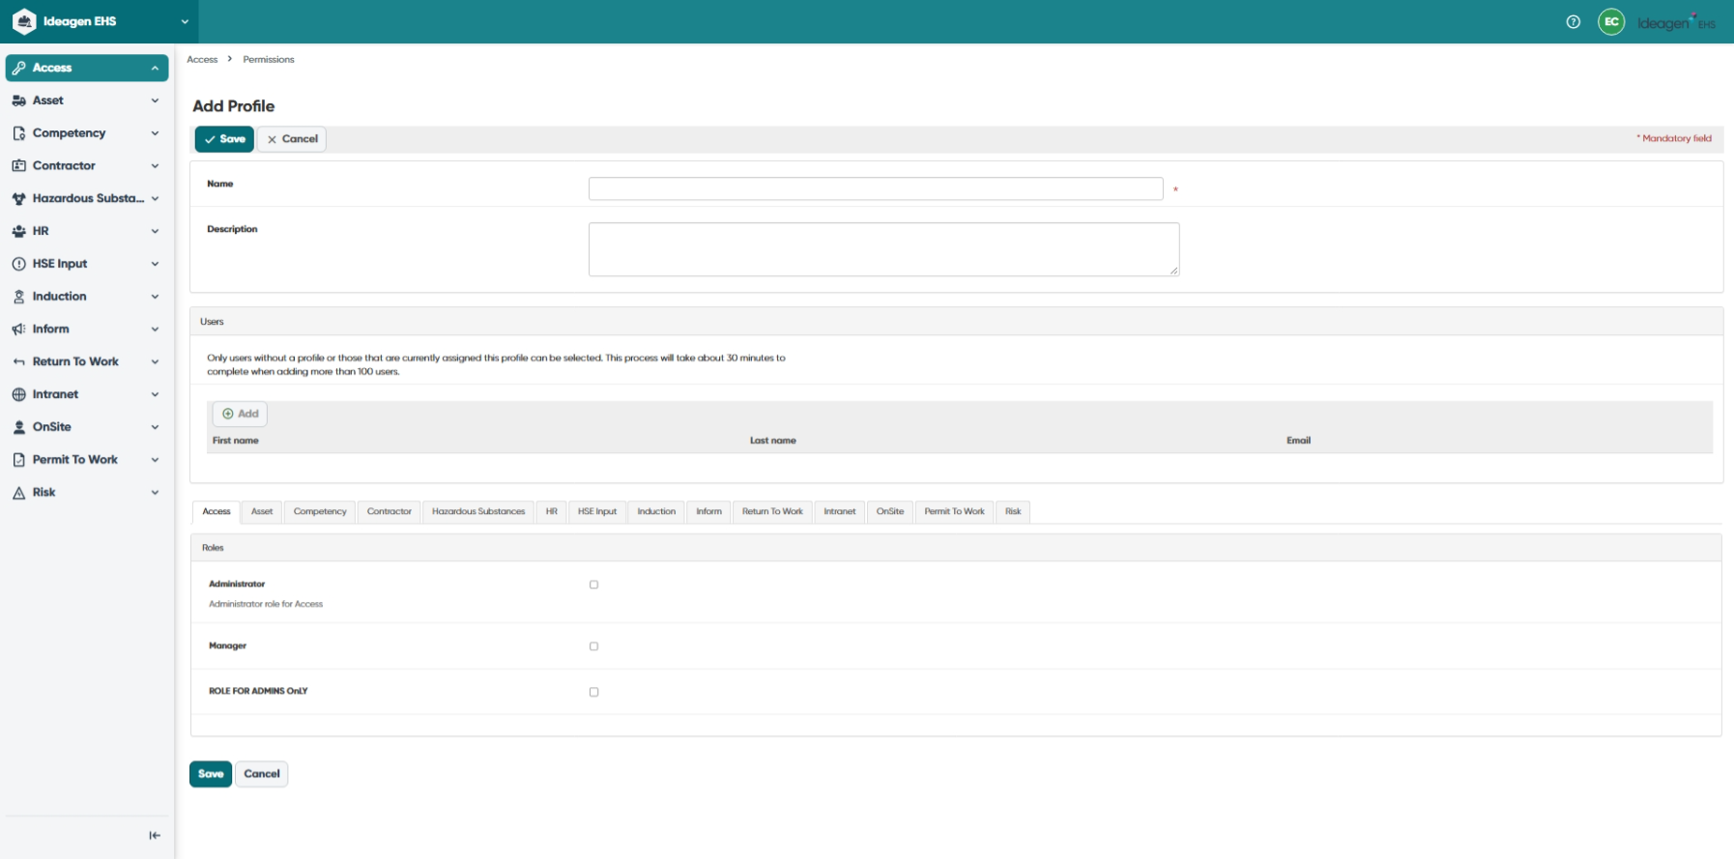Open the Ideagen EHS app switcher dropdown
1734x859 pixels.
[185, 21]
